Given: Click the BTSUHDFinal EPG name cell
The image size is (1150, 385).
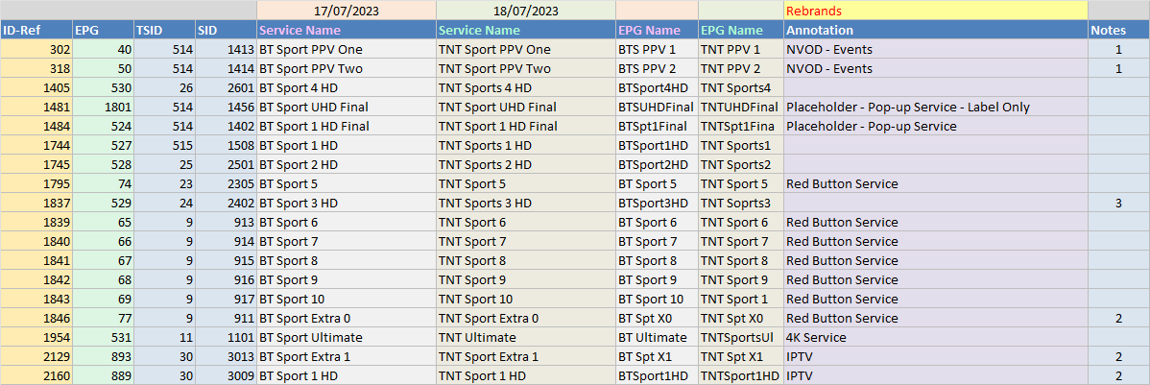Looking at the screenshot, I should point(656,107).
